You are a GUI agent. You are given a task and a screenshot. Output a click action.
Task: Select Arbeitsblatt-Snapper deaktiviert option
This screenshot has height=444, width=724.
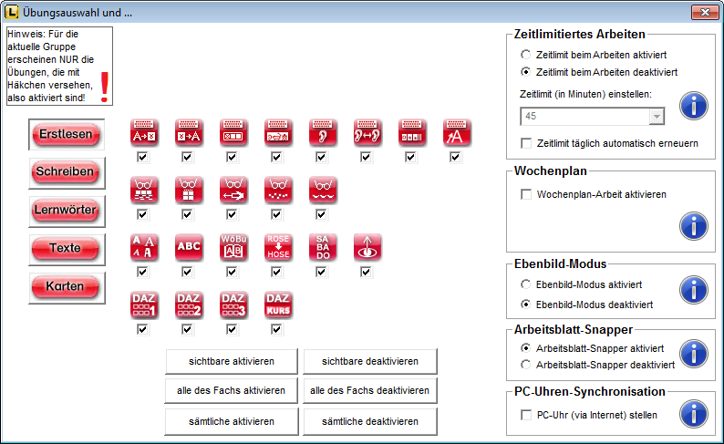coord(525,364)
